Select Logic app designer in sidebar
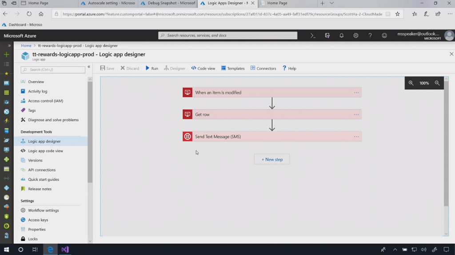455x255 pixels. (51, 142)
